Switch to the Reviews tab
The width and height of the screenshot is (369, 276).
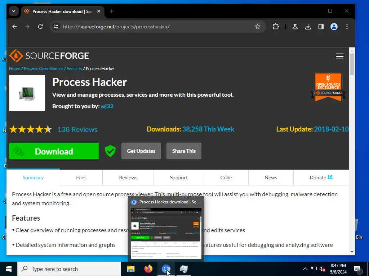pos(128,178)
